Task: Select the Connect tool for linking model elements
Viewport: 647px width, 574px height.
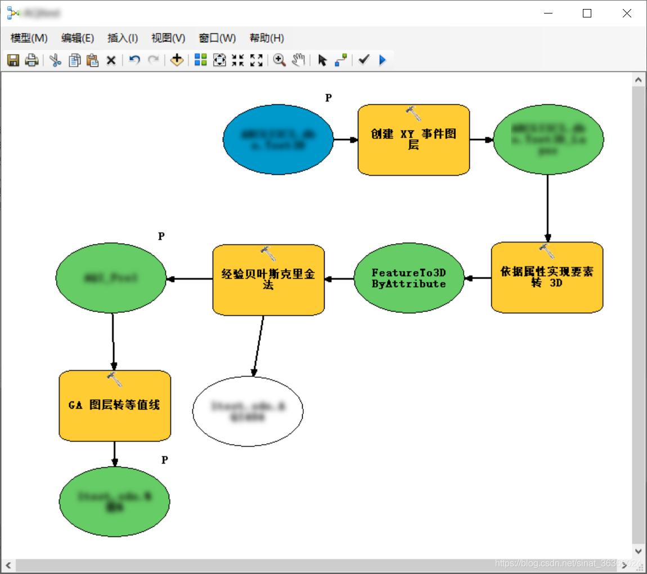Action: tap(341, 60)
